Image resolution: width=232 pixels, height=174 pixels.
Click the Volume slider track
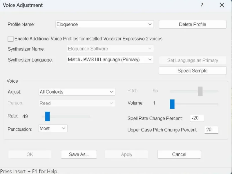(197, 104)
